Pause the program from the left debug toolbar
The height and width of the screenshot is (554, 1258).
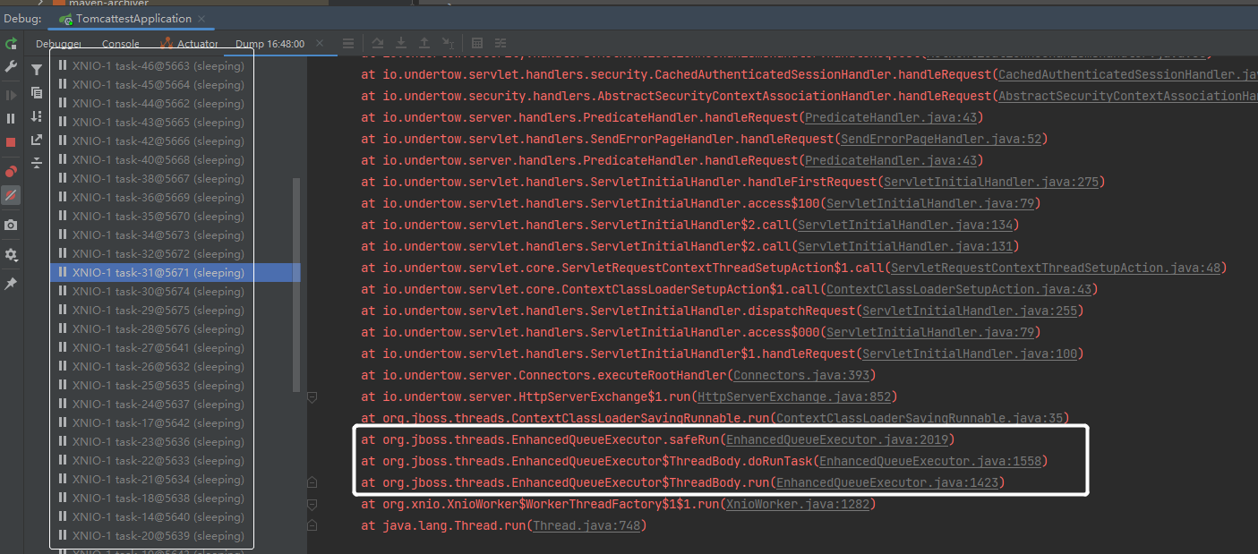pos(11,118)
